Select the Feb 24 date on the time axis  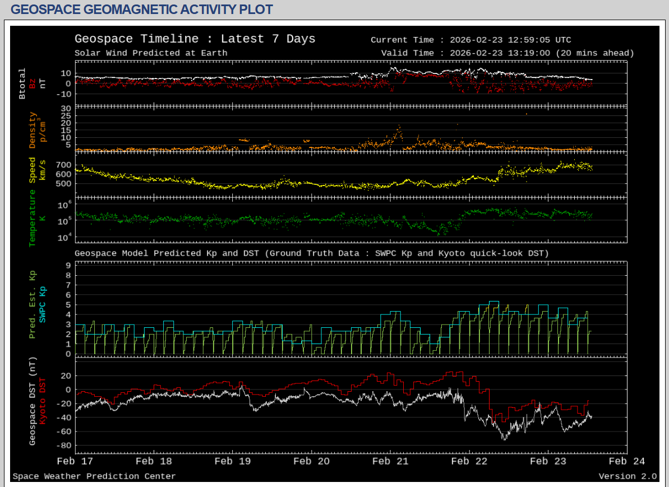pyautogui.click(x=626, y=461)
